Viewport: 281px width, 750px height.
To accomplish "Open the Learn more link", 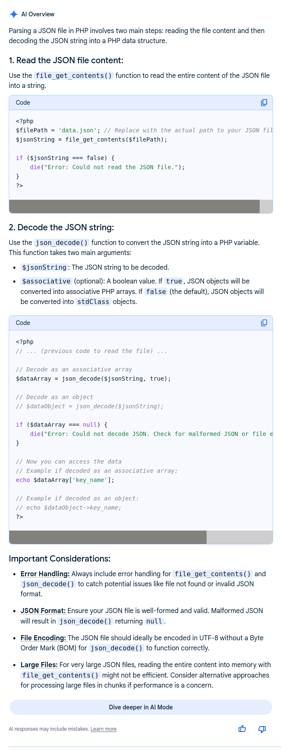I will (103, 729).
